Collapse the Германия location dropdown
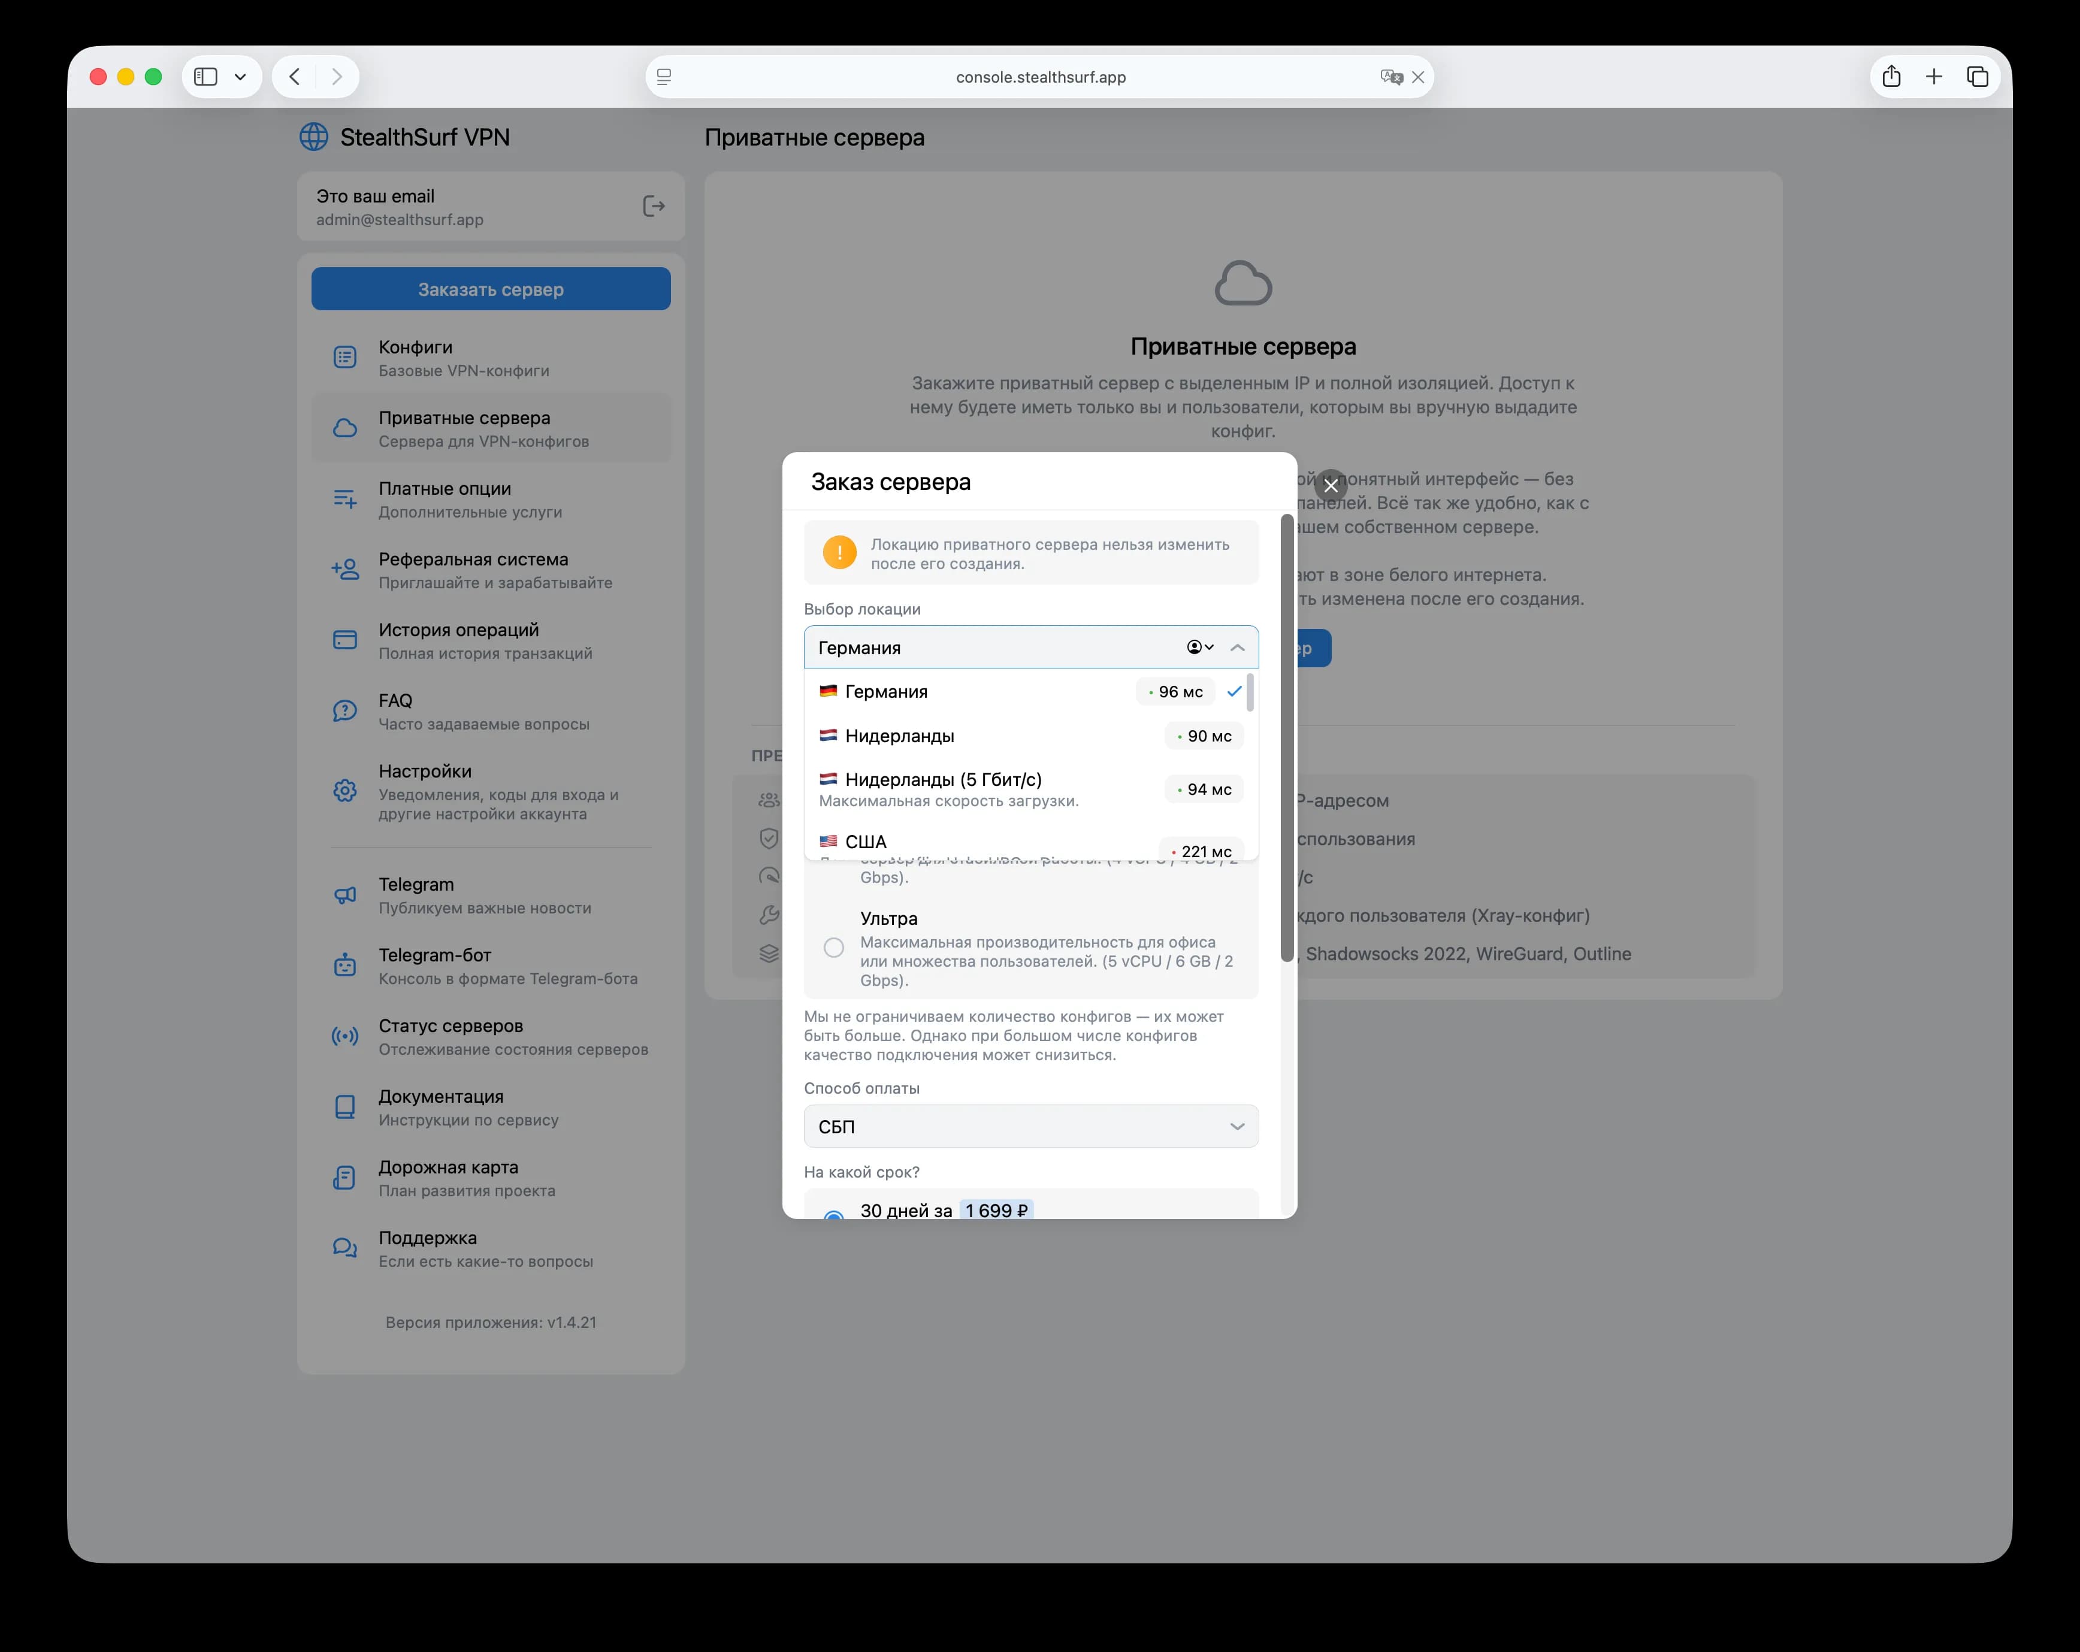This screenshot has height=1652, width=2080. coord(1237,648)
